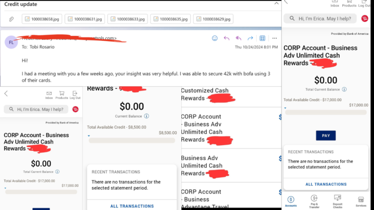The width and height of the screenshot is (374, 210).
Task: Select CORP Account Business Advantage Travel row
Action: 231,197
